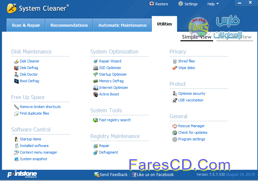Click the Check for updates link
The image size is (258, 181).
pos(193,132)
